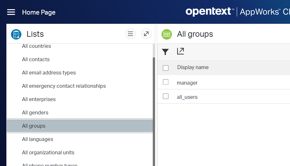
Task: Sort by Display name column header
Action: 193,67
